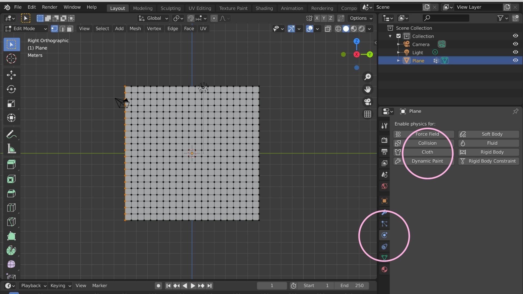Enable Collision physics for the Plane
Viewport: 523px width, 294px height.
click(427, 143)
